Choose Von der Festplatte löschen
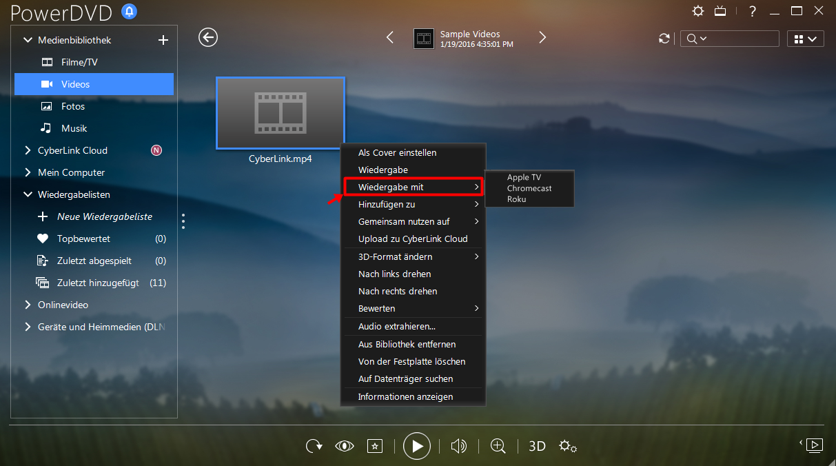The image size is (836, 466). pos(414,361)
